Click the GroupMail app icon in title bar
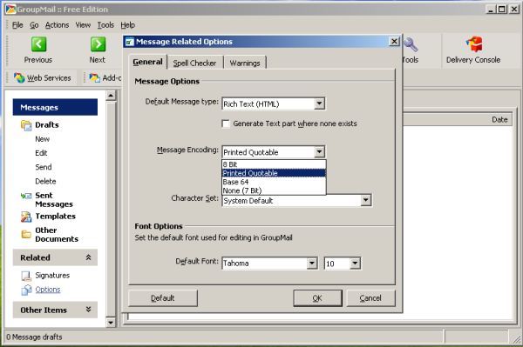The height and width of the screenshot is (347, 523). [10, 9]
